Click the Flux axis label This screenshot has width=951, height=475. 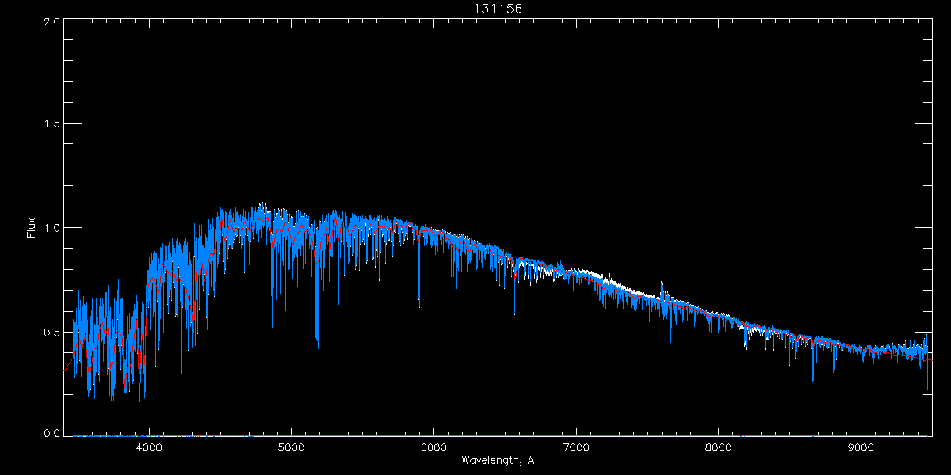pyautogui.click(x=32, y=228)
